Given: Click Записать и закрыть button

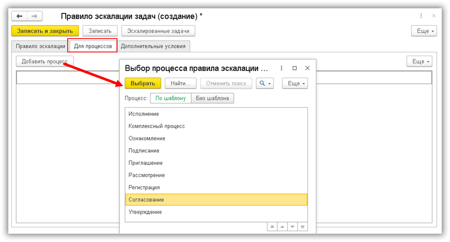Looking at the screenshot, I should 45,31.
